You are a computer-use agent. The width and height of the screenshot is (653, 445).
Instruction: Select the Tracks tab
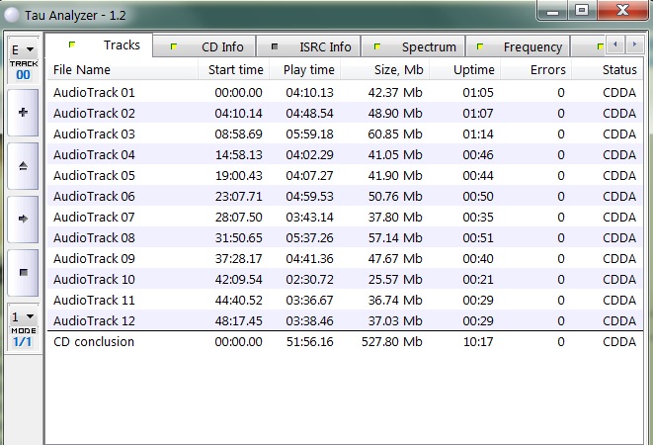[111, 45]
